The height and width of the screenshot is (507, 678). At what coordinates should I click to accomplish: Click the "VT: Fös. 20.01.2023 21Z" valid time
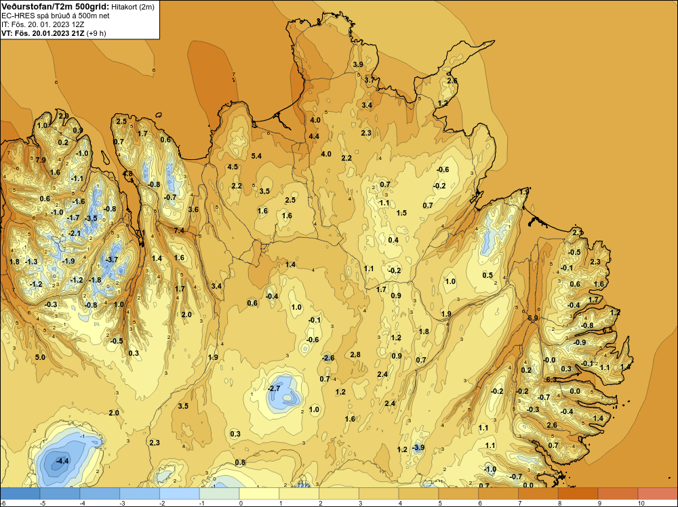click(x=43, y=33)
